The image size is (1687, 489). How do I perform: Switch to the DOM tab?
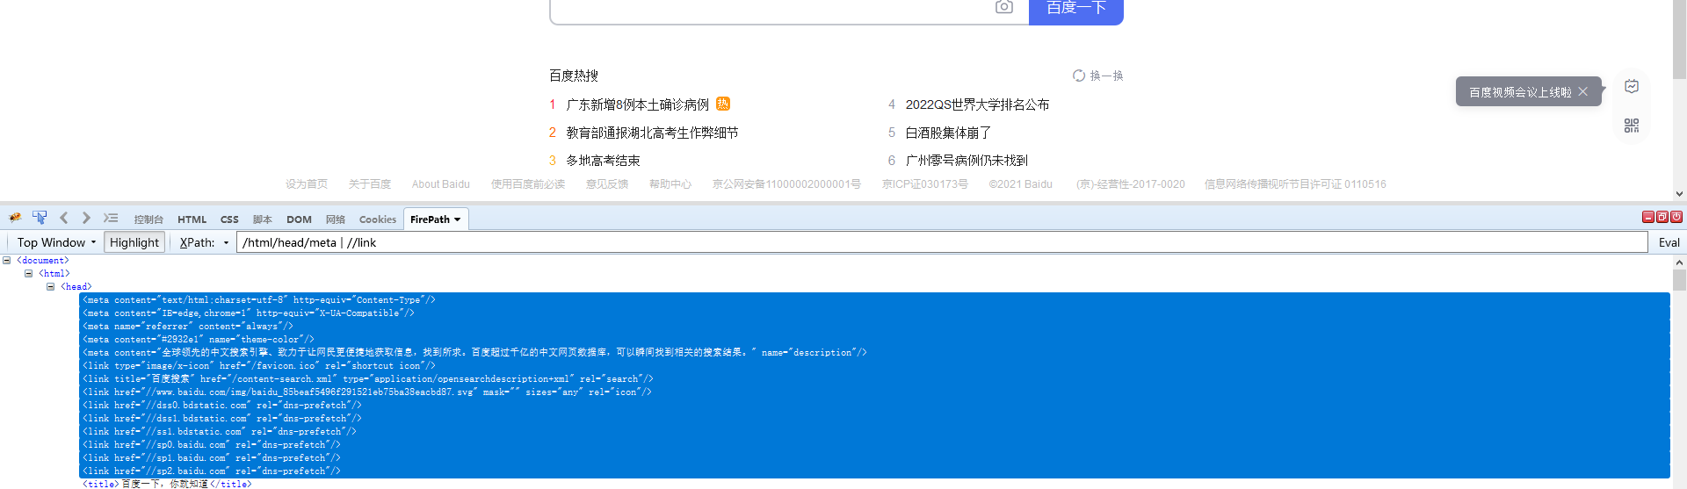click(299, 219)
